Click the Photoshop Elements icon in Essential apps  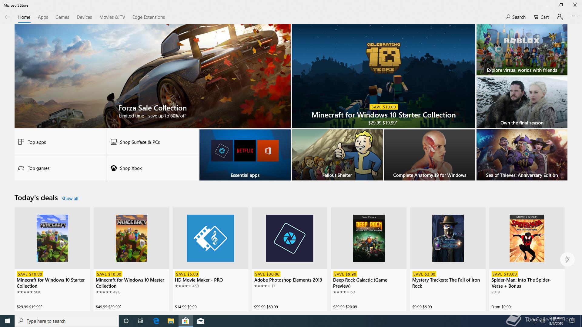(x=222, y=150)
